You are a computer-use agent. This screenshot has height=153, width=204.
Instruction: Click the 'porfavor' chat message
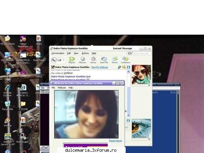tap(68, 73)
